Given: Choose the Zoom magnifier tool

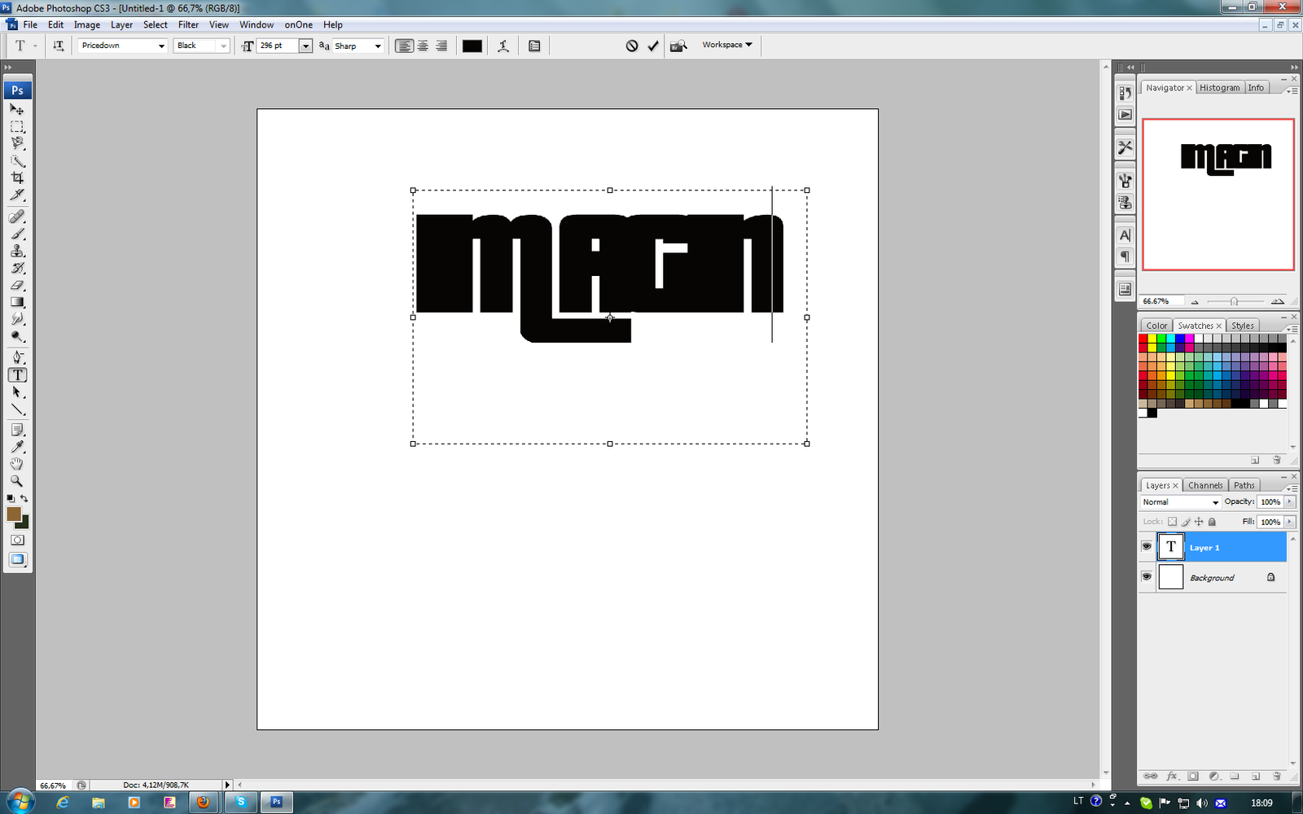Looking at the screenshot, I should point(17,481).
